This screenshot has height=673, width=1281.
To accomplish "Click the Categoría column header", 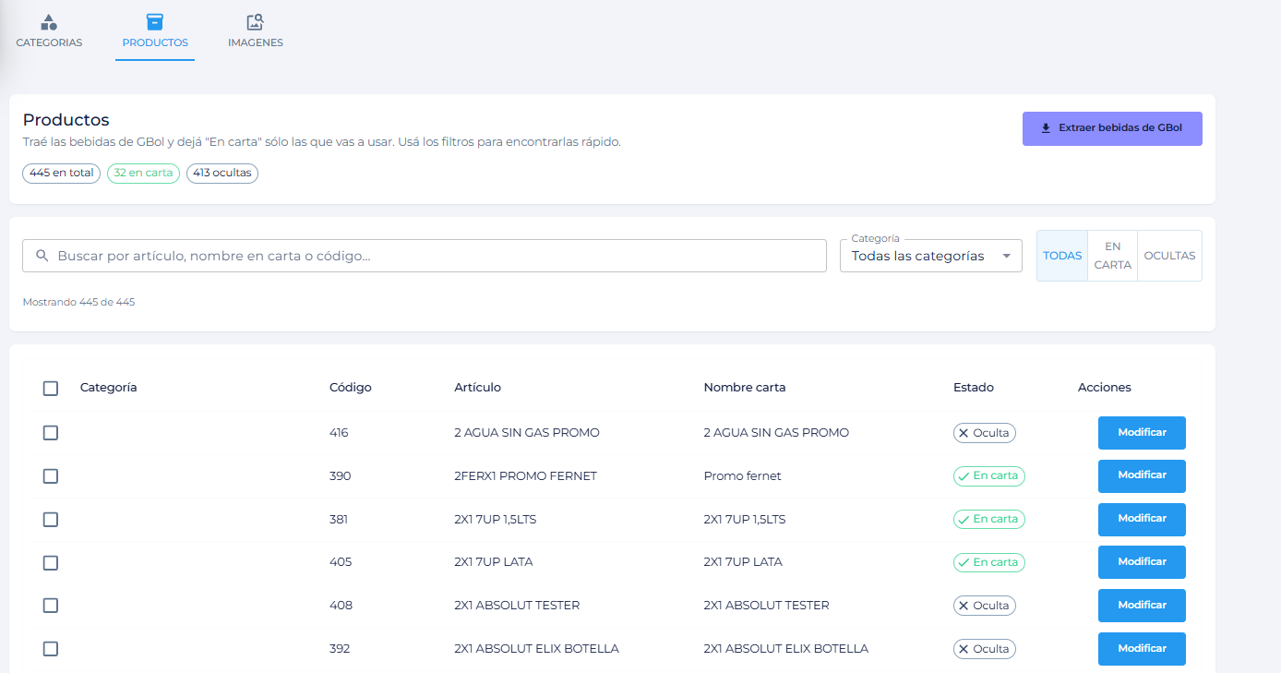I will 109,388.
